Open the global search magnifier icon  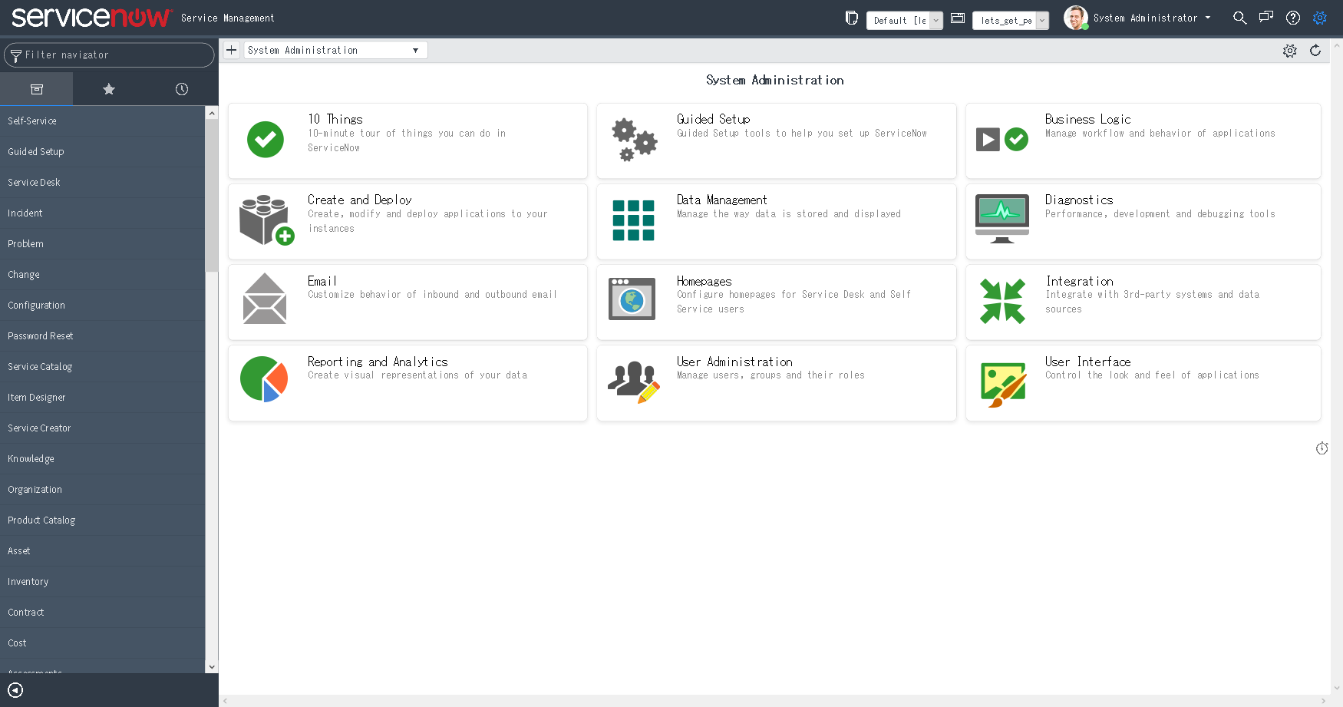(x=1240, y=17)
